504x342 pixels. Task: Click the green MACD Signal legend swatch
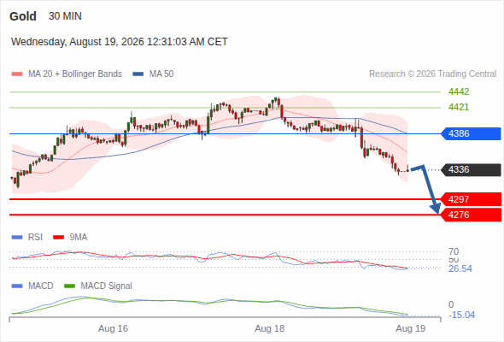[70, 286]
